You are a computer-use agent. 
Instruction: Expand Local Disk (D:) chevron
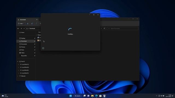click(19, 67)
